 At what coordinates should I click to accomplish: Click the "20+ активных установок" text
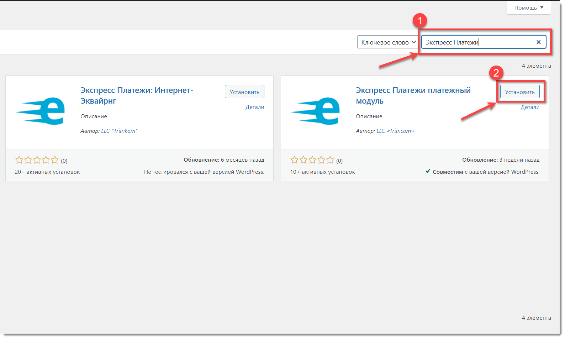tap(47, 172)
